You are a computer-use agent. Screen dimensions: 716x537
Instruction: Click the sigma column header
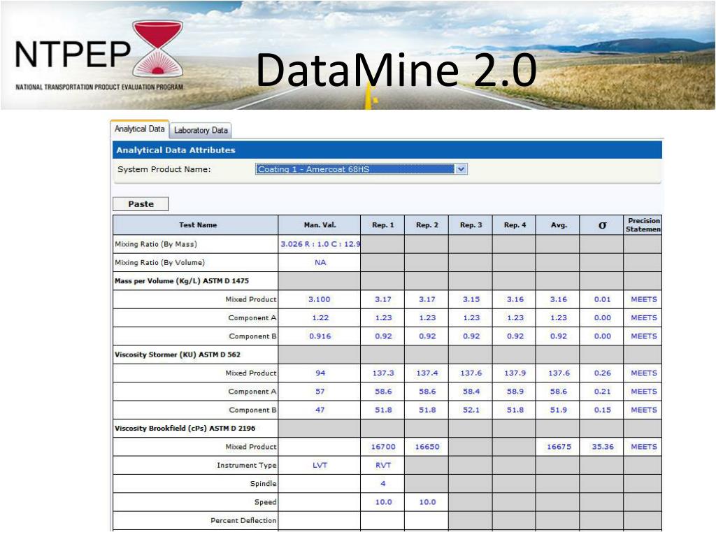(x=602, y=225)
